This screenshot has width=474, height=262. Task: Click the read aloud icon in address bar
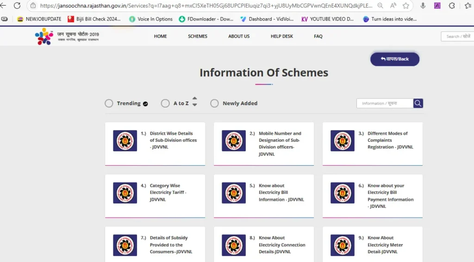pos(393,6)
